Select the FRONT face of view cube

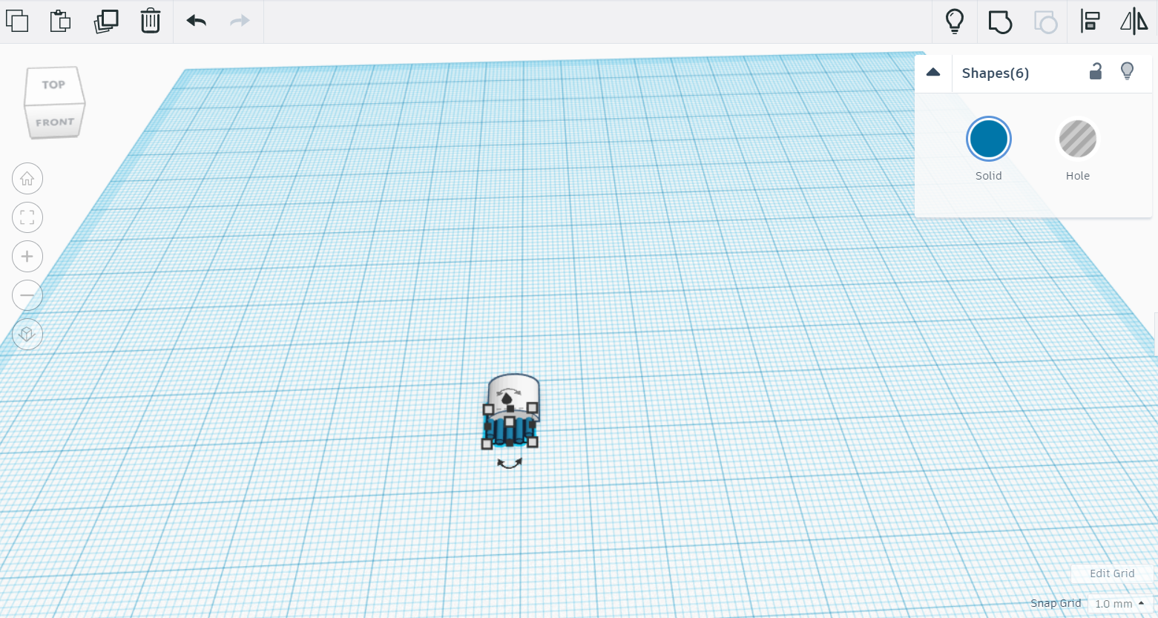click(x=55, y=122)
